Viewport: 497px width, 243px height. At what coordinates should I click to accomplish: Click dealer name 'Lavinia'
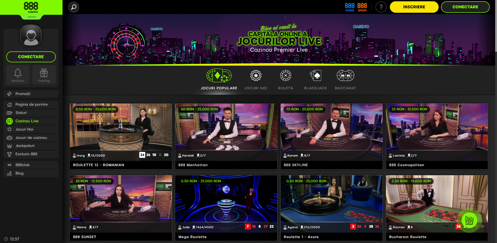(399, 156)
